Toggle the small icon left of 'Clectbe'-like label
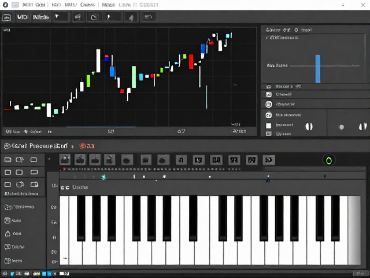Screen dimensions: 370x278 [x=67, y=188]
